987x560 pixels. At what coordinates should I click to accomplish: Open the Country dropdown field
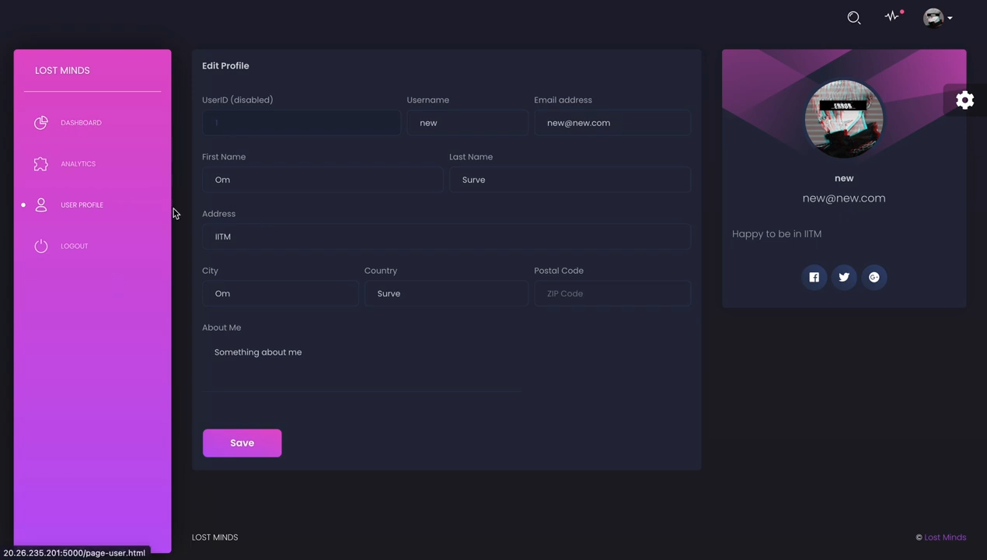(x=446, y=293)
